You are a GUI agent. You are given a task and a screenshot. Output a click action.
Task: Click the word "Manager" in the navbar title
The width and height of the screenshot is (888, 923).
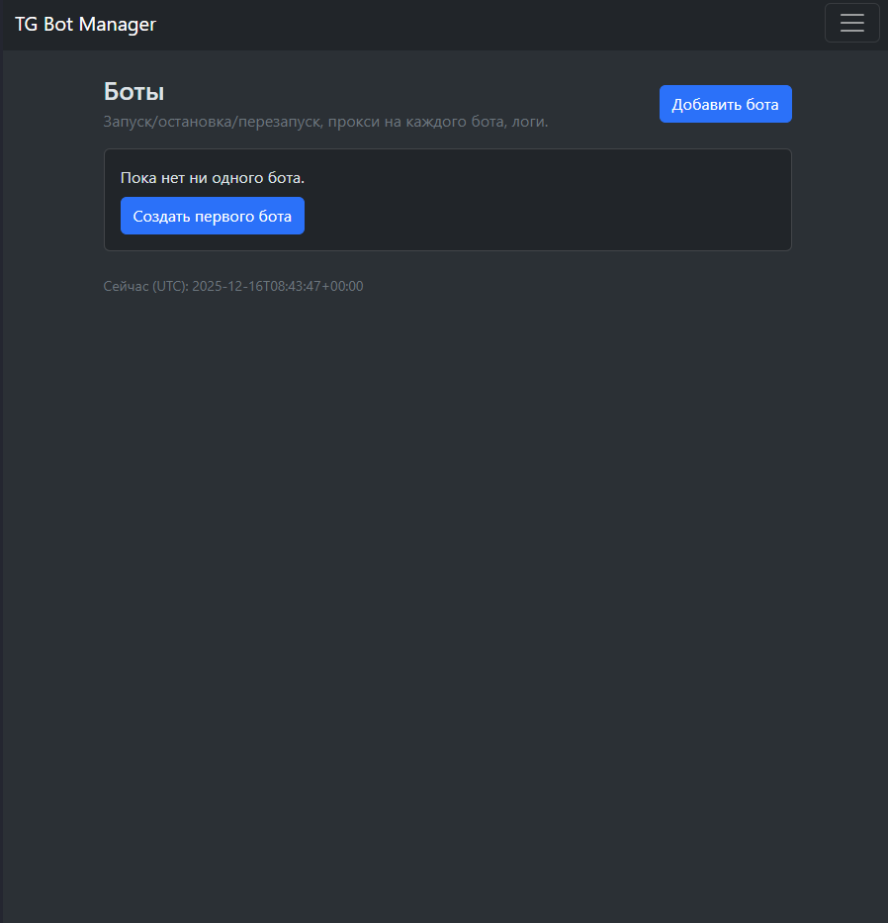118,25
